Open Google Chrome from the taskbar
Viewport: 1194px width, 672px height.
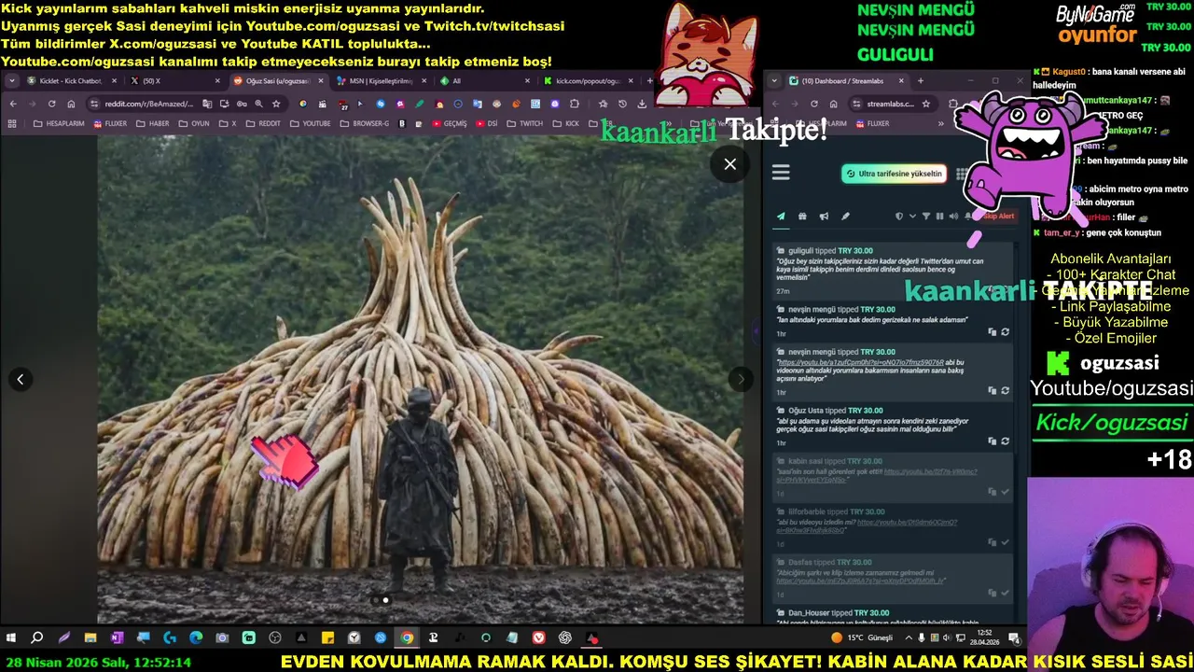click(x=407, y=638)
